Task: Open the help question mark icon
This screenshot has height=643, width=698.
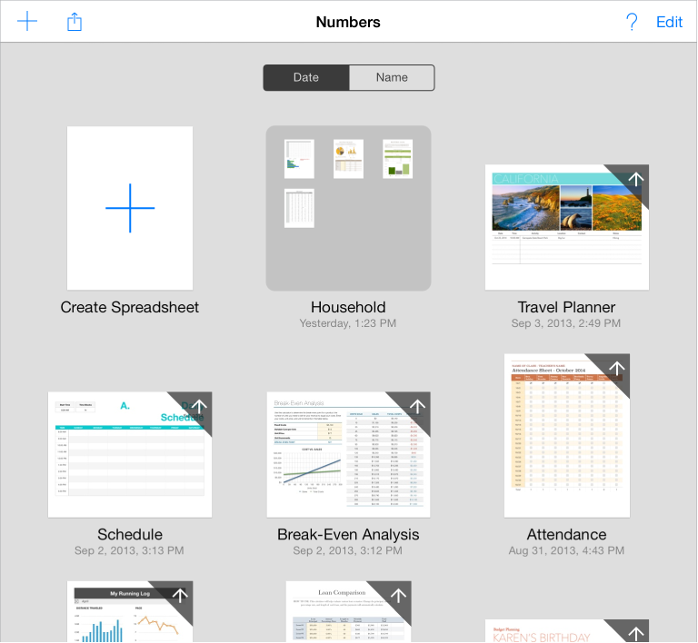Action: tap(632, 22)
